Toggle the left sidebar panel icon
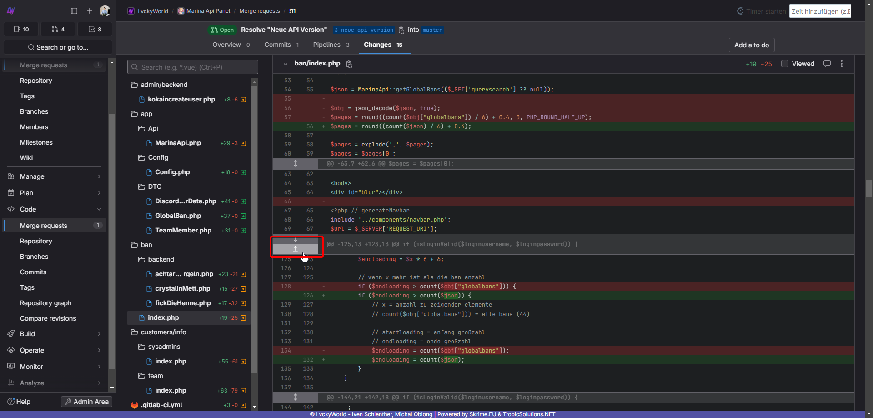Image resolution: width=873 pixels, height=418 pixels. click(74, 11)
